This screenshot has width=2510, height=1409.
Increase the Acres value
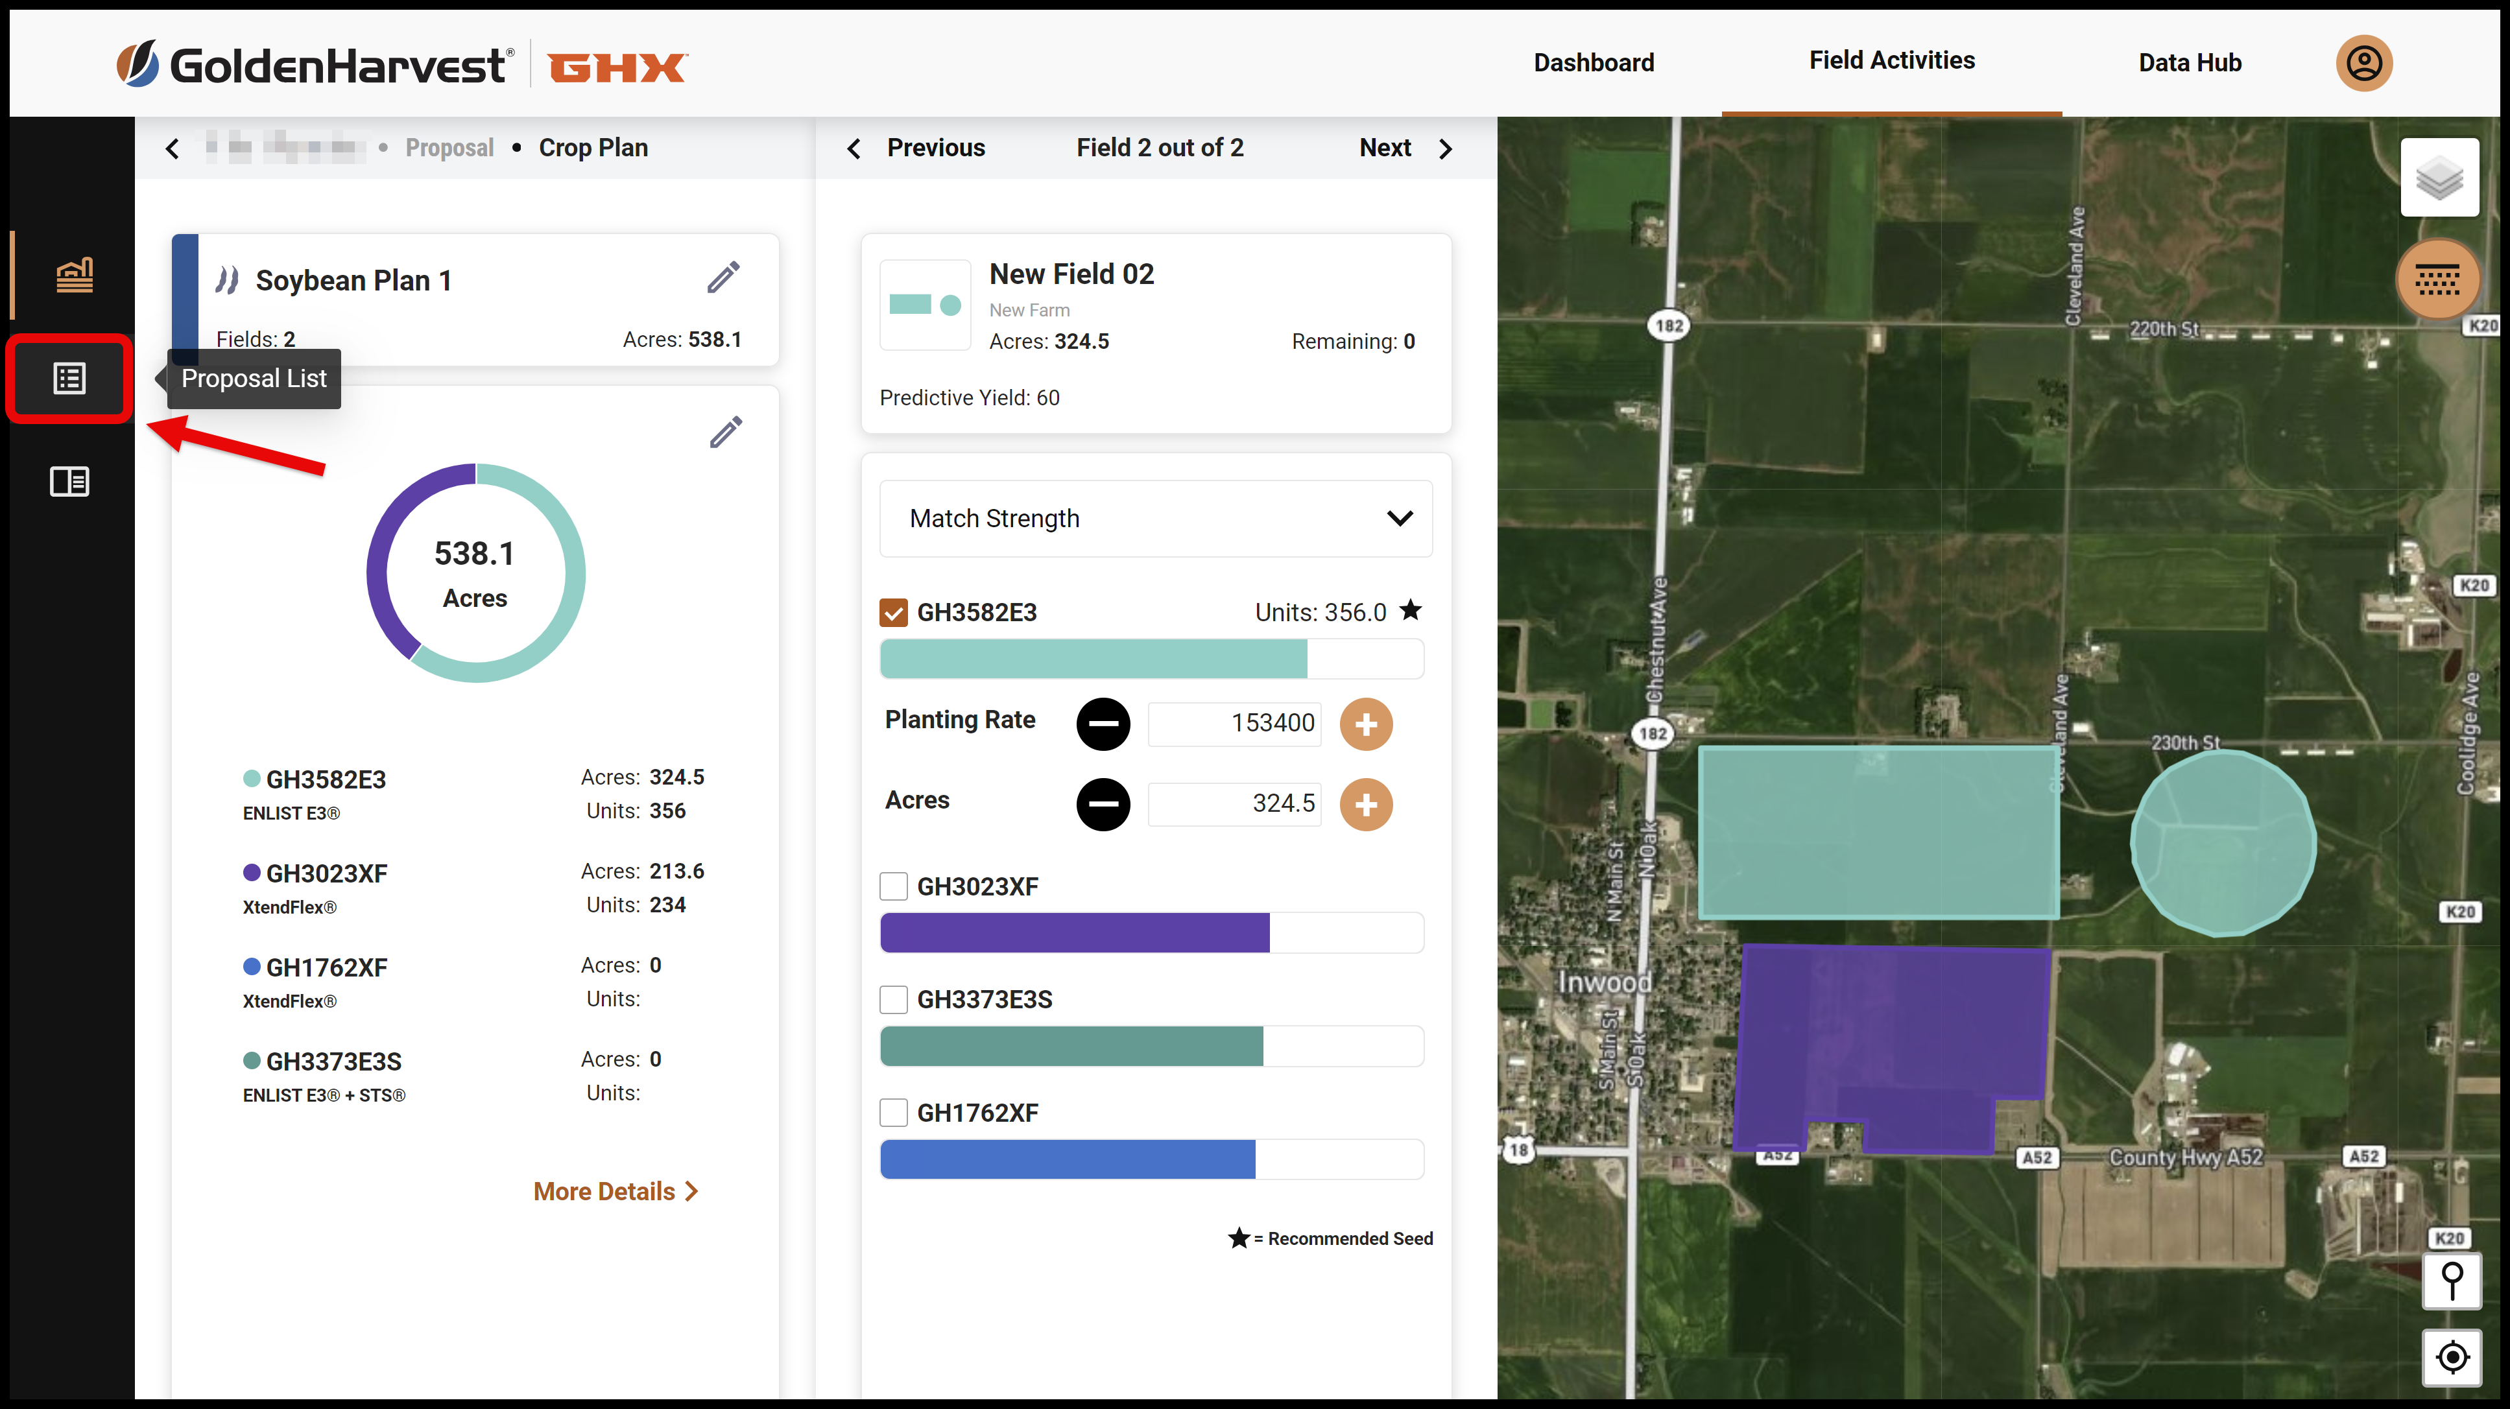click(1366, 804)
